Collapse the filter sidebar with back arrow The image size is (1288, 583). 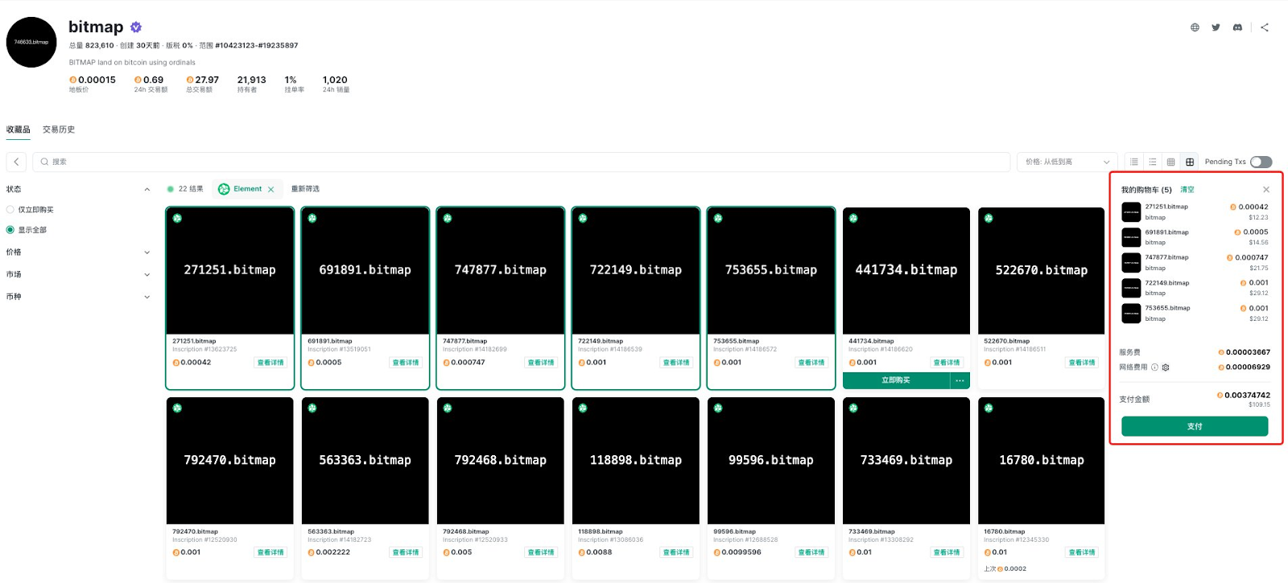[16, 162]
